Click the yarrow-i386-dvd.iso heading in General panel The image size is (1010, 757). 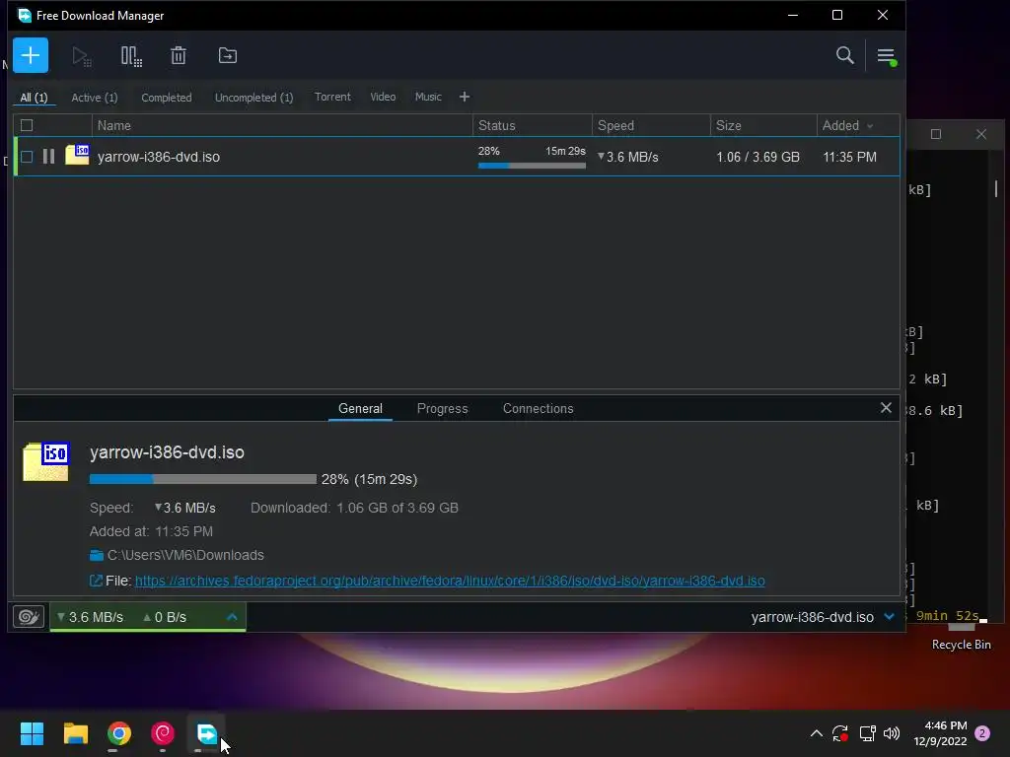[167, 452]
